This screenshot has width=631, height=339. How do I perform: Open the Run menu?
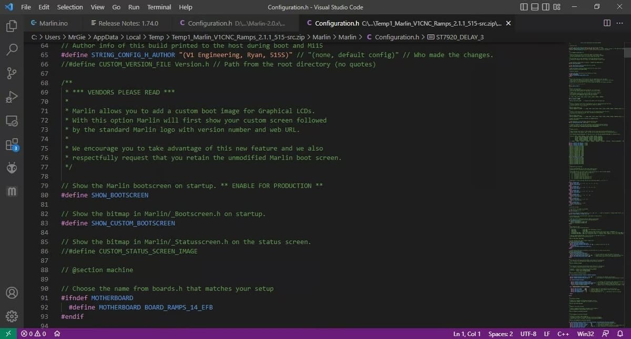(x=134, y=7)
